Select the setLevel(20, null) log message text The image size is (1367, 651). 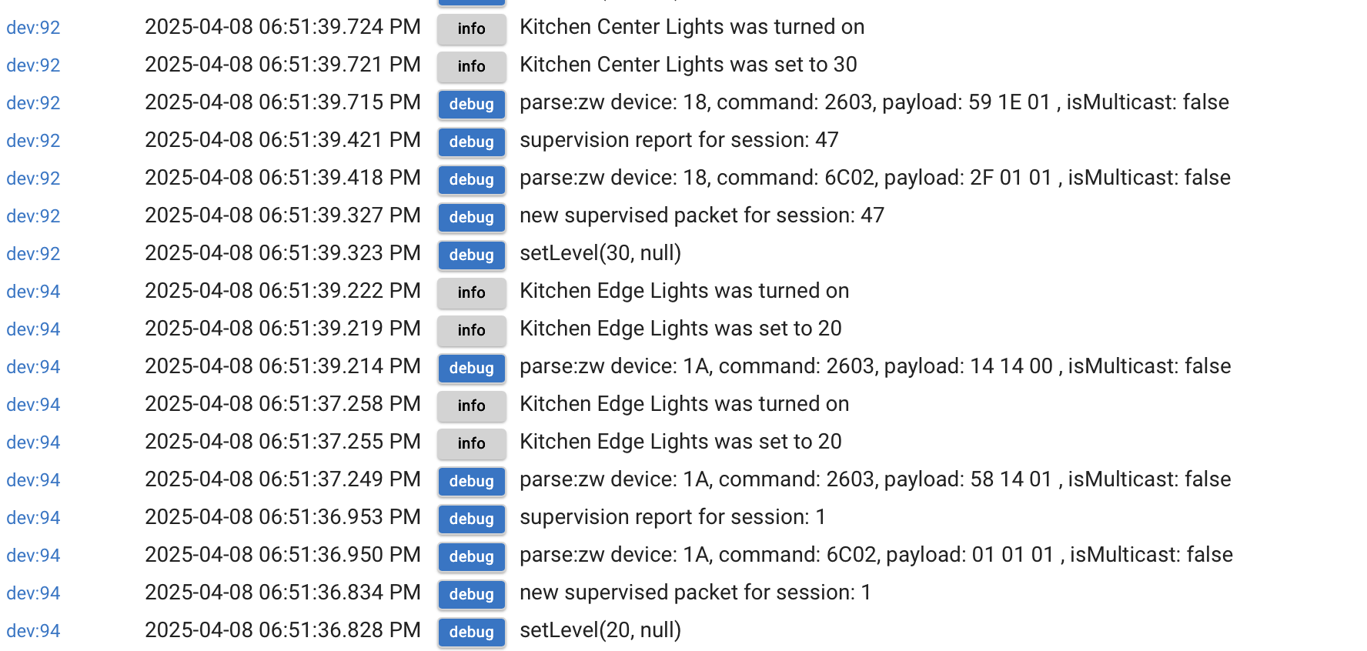(600, 630)
